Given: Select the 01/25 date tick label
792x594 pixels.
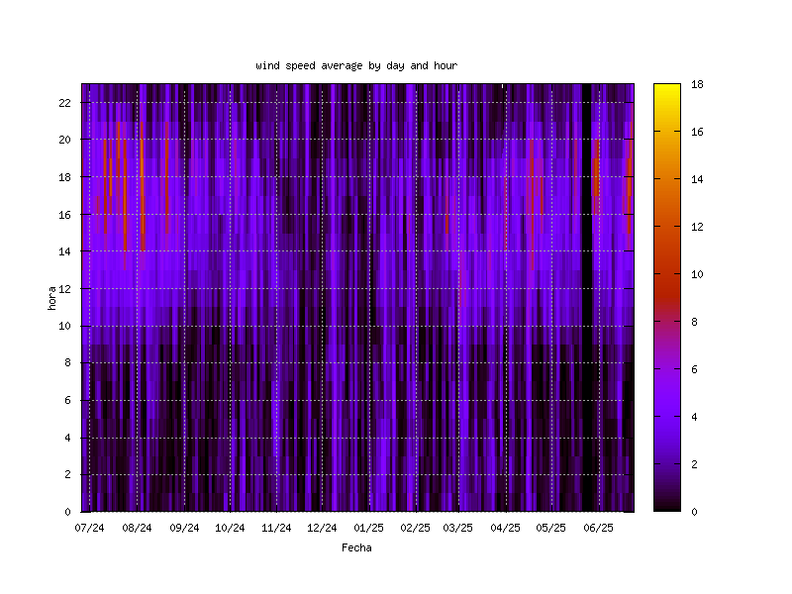Looking at the screenshot, I should point(368,528).
